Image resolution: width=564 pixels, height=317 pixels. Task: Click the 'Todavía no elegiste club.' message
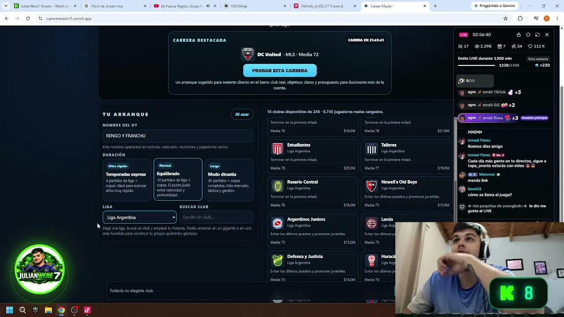pyautogui.click(x=131, y=291)
